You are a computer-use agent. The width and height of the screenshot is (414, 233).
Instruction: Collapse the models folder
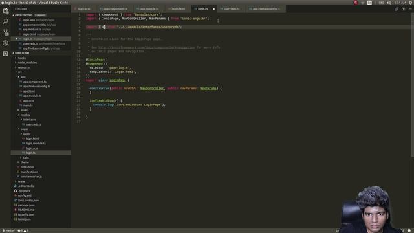[25, 115]
